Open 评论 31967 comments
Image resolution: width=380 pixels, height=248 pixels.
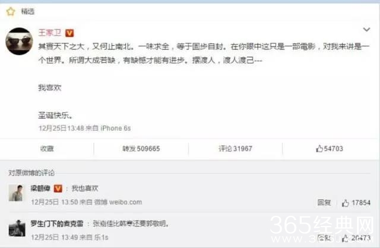pos(235,149)
